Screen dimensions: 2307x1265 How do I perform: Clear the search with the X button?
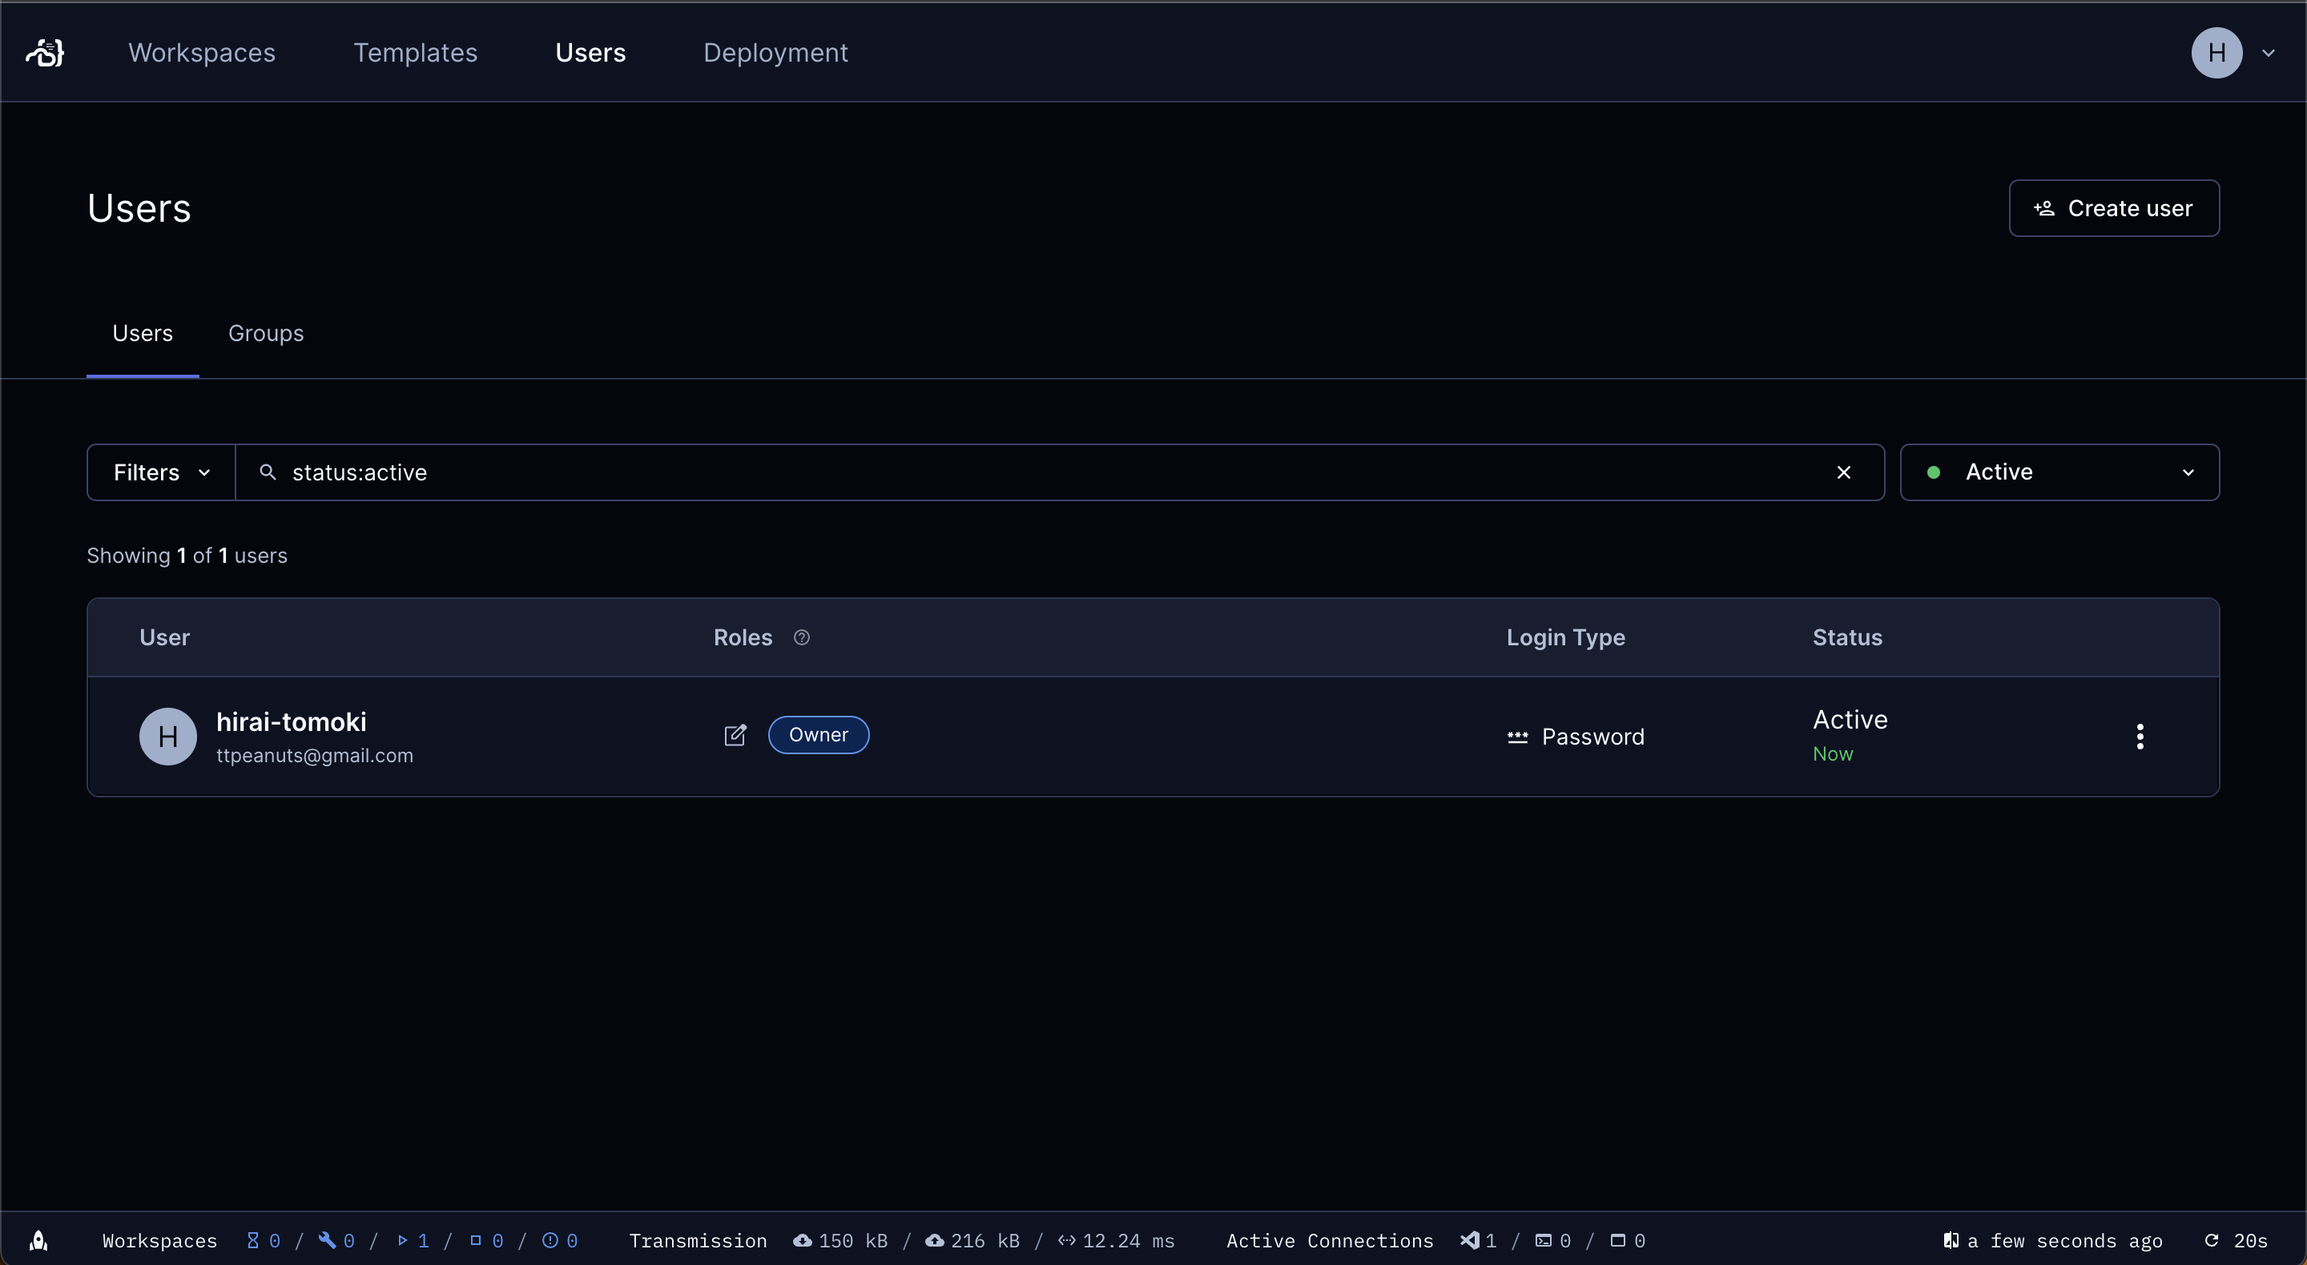click(1845, 472)
